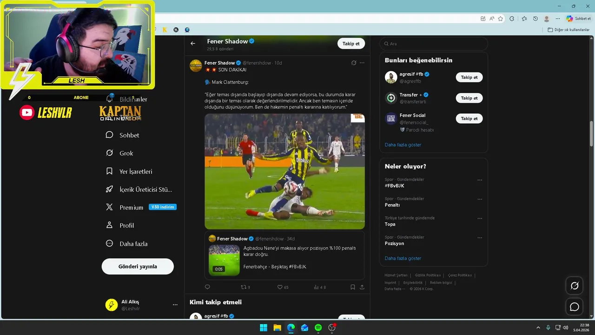Image resolution: width=595 pixels, height=335 pixels.
Task: Click the Edge read aloud icon
Action: coord(492,19)
